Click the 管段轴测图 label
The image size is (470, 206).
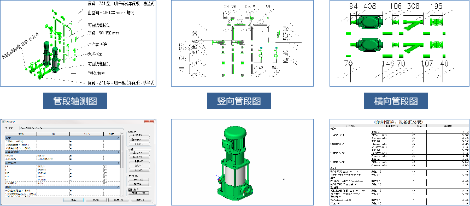click(x=75, y=101)
